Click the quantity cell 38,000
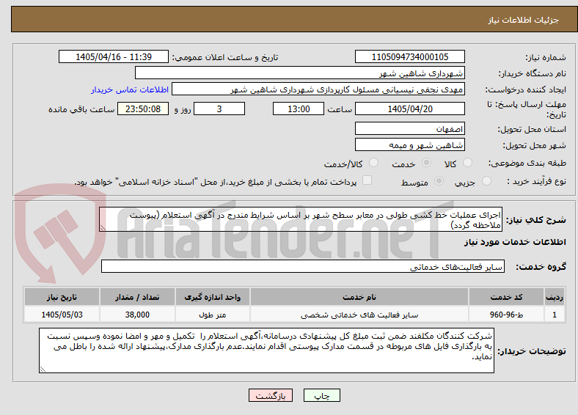This screenshot has width=578, height=415. coord(137,315)
